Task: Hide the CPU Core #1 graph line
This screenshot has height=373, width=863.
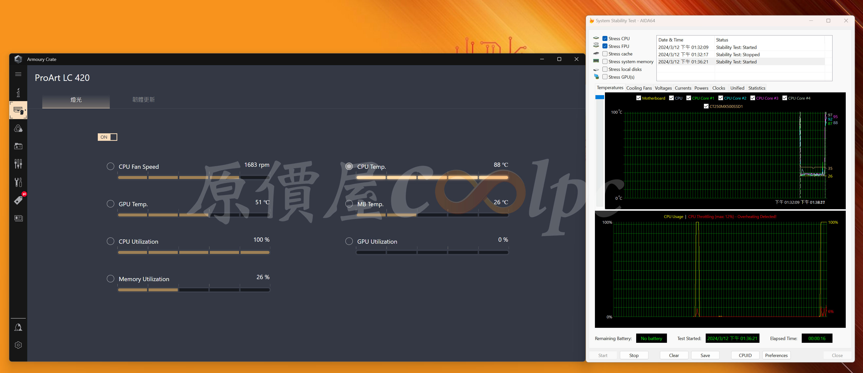Action: (688, 98)
